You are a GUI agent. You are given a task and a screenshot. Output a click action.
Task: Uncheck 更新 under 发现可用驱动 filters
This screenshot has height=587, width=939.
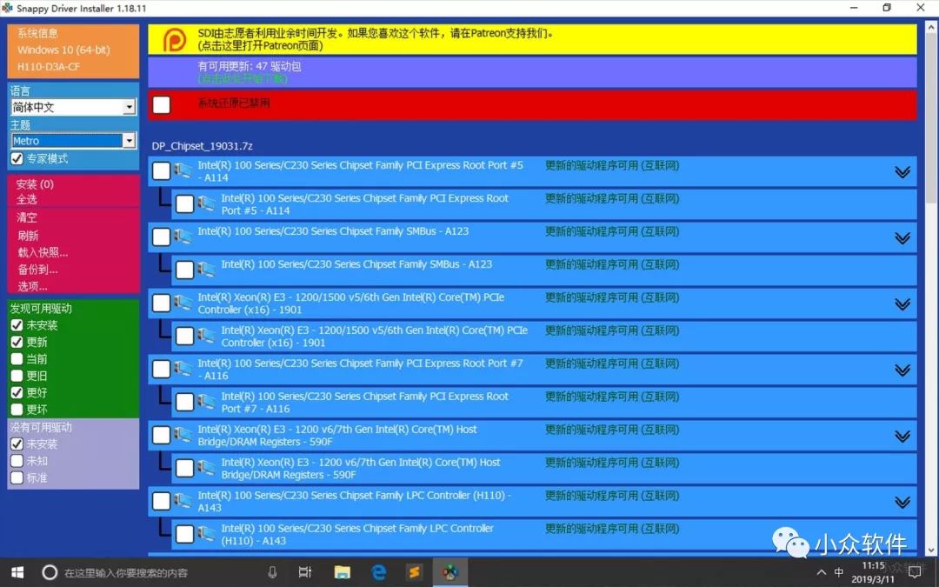pos(17,342)
